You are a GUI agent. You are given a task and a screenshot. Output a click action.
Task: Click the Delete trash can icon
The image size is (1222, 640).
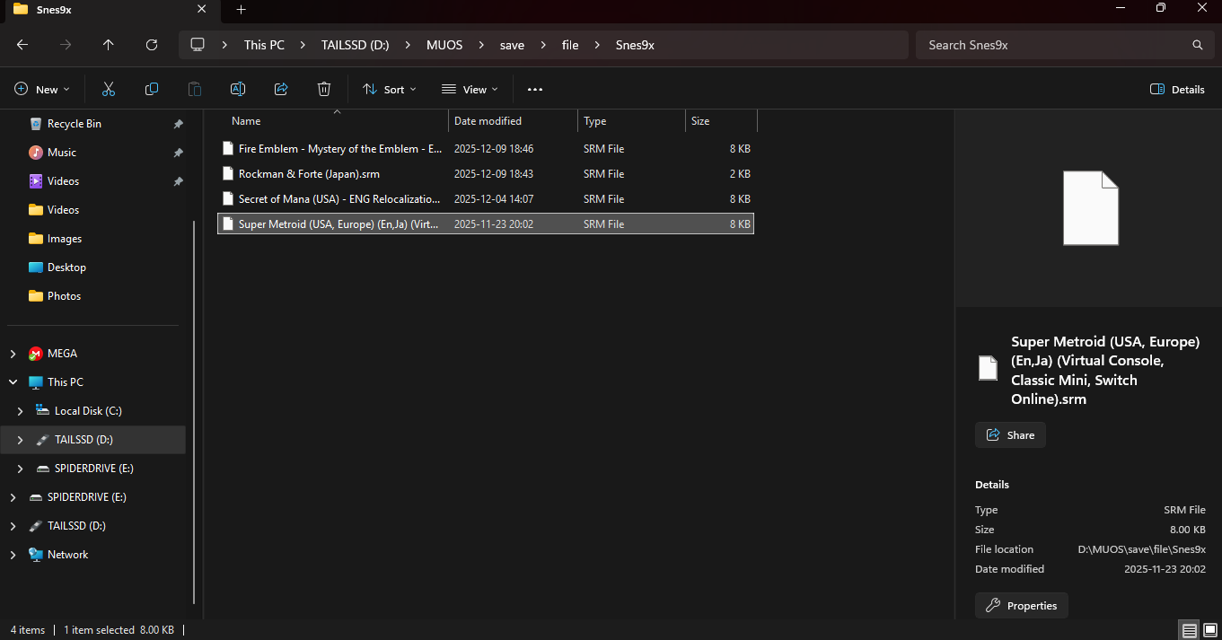pos(324,89)
